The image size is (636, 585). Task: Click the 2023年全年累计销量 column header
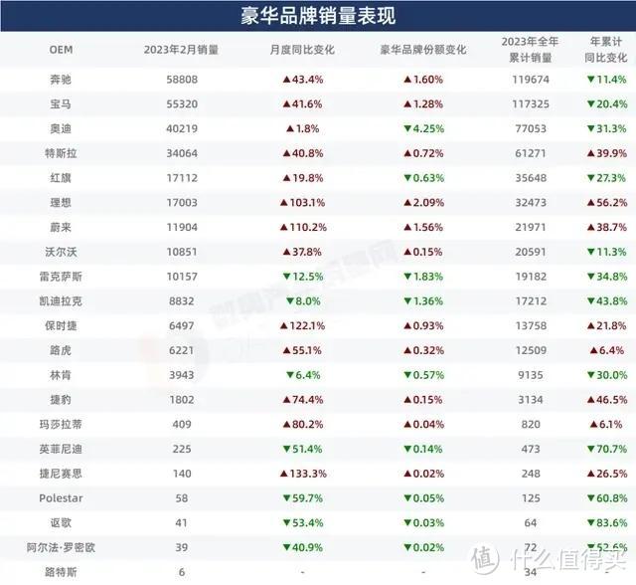coord(530,50)
